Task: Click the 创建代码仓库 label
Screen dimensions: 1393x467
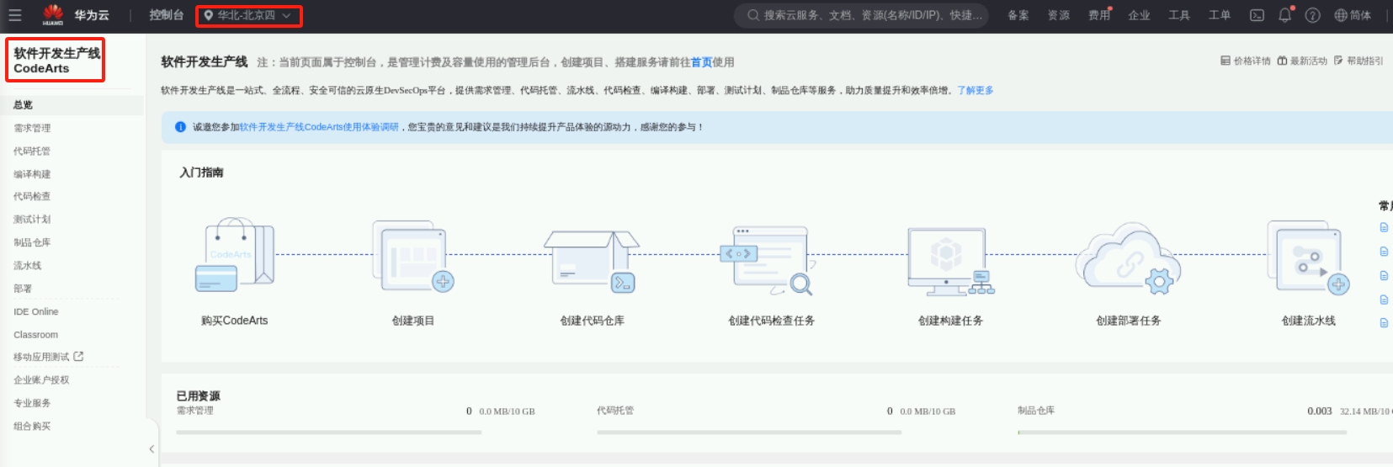Action: (593, 321)
